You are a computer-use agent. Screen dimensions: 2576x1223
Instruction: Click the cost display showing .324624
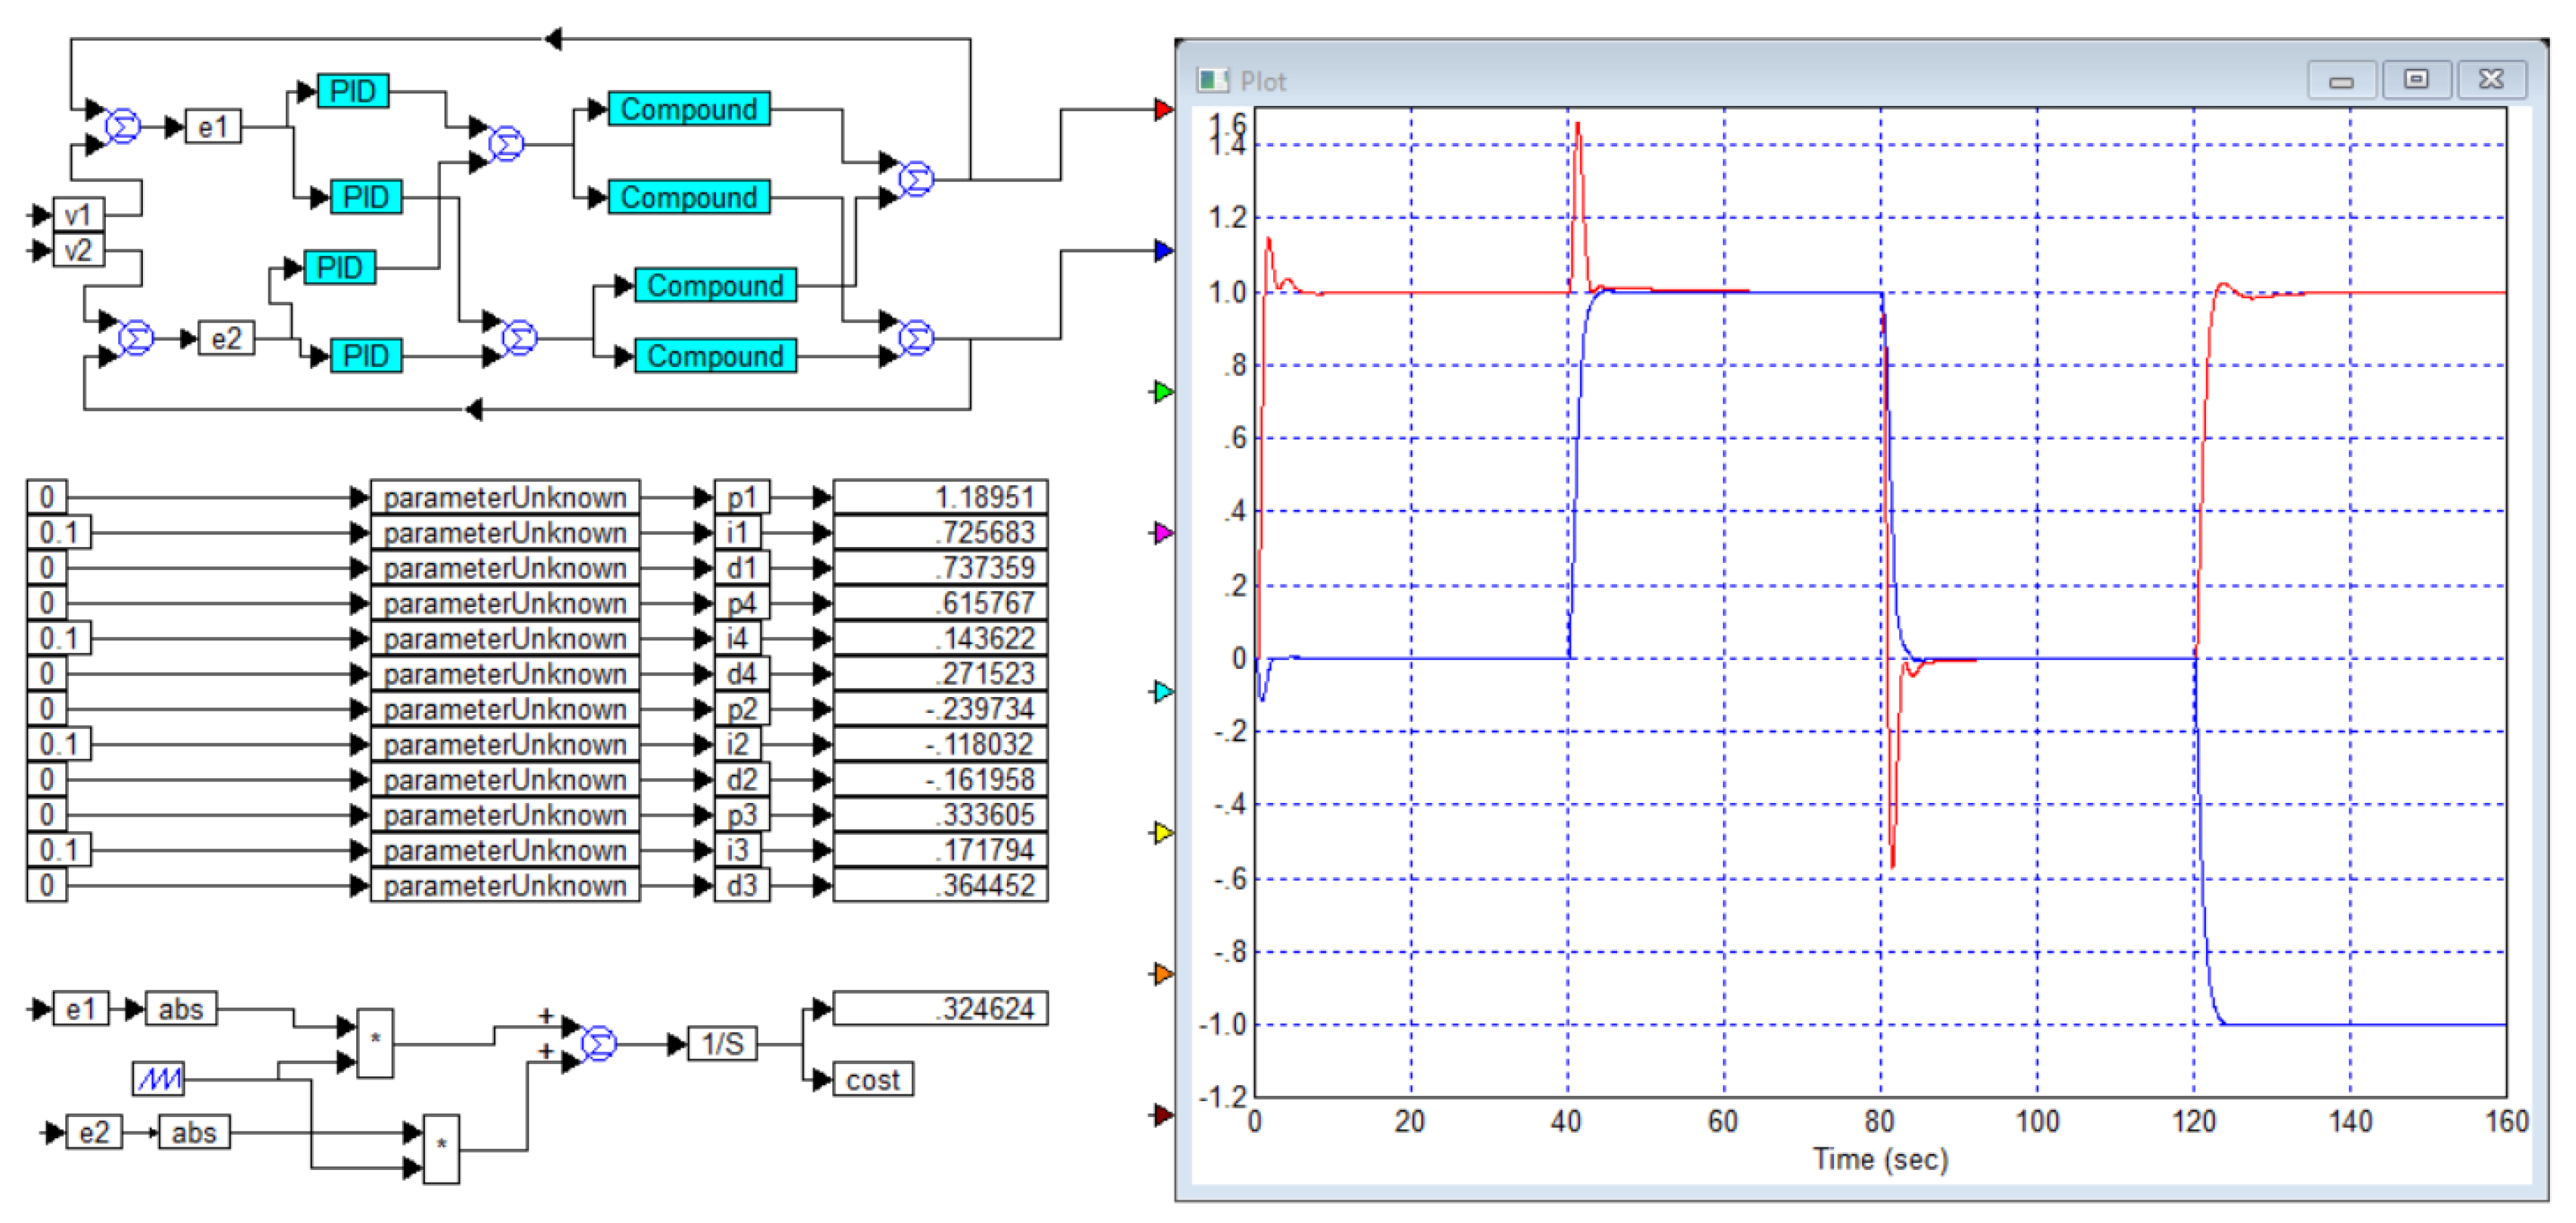point(940,1008)
